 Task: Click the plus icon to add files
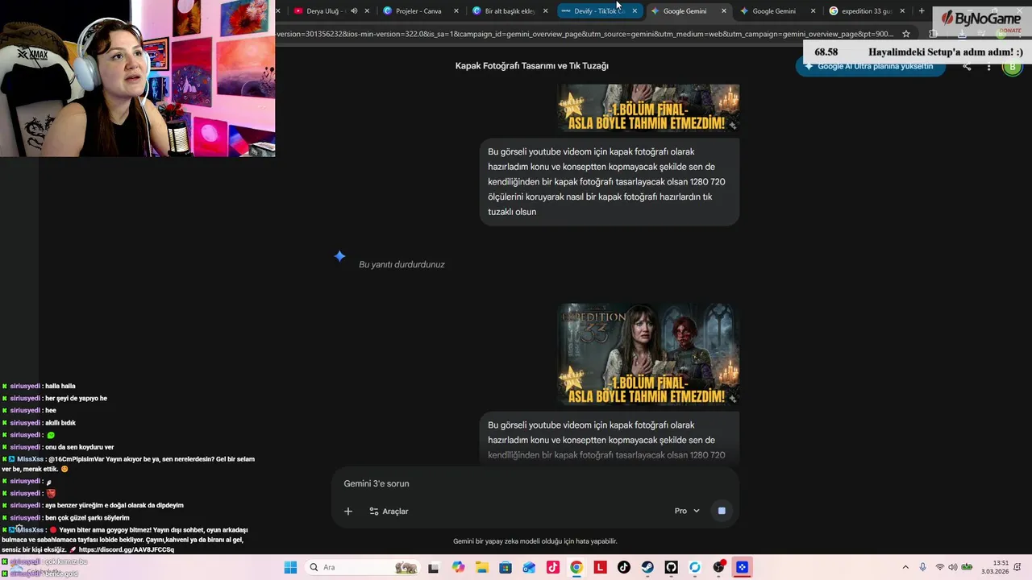(x=348, y=511)
